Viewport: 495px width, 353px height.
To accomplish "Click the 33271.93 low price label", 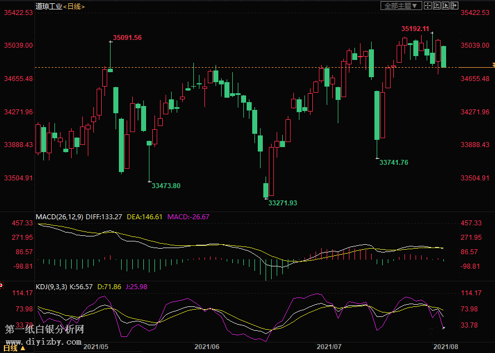I will pyautogui.click(x=282, y=203).
